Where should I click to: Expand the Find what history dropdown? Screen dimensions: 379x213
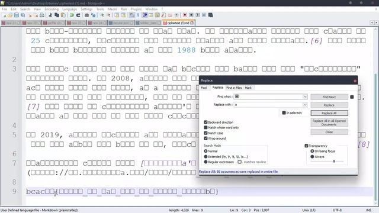(305, 96)
